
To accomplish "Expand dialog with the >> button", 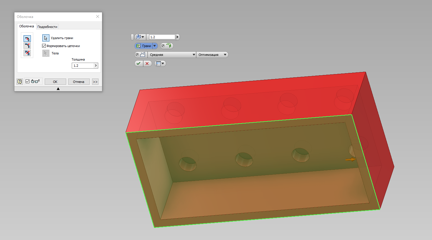I will pos(95,82).
